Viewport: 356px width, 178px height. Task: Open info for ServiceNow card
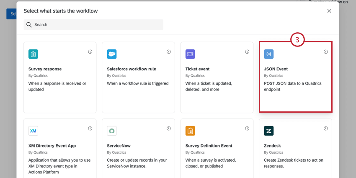pyautogui.click(x=169, y=129)
